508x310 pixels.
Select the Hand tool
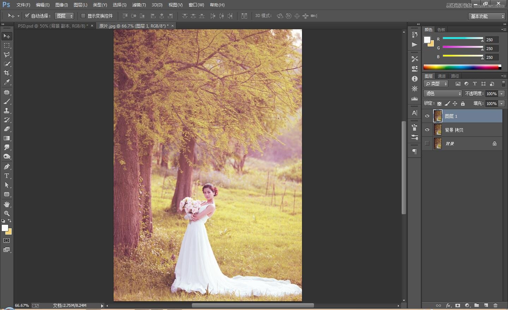coord(7,204)
